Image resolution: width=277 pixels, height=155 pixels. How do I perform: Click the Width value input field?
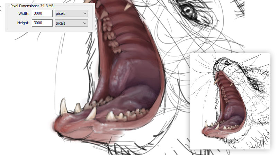42,13
